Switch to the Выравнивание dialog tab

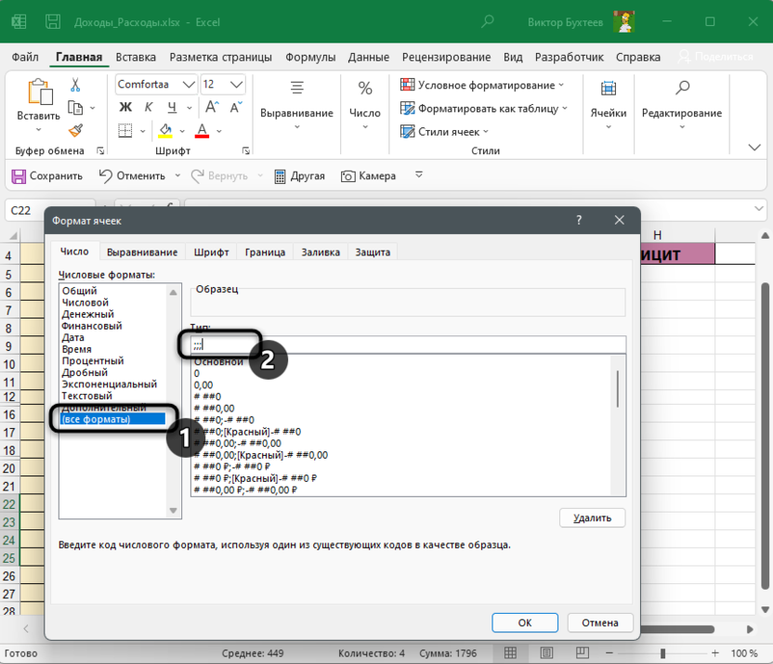(x=142, y=252)
